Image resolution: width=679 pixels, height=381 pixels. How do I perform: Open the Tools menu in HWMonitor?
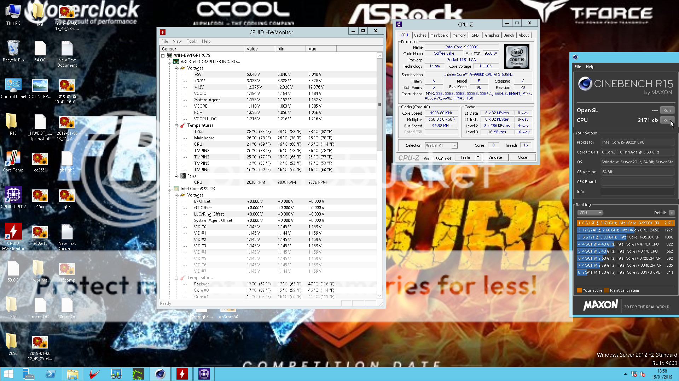[x=192, y=41]
